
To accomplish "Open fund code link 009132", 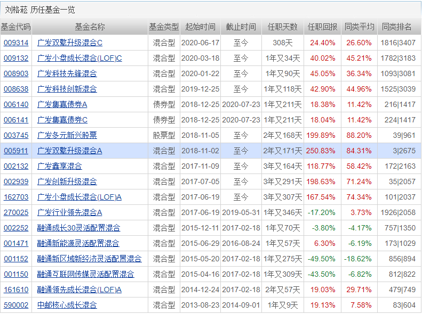I will point(16,58).
